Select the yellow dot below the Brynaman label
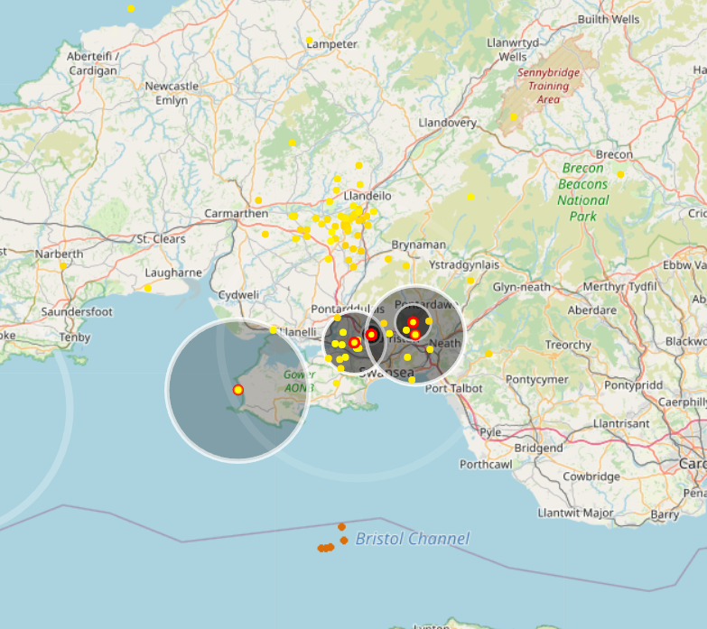This screenshot has width=707, height=629. 406,266
